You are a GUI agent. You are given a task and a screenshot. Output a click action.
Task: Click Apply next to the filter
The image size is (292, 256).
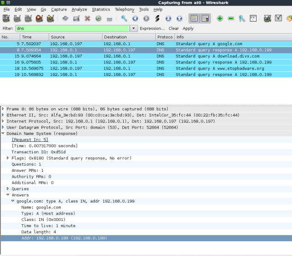click(x=188, y=28)
